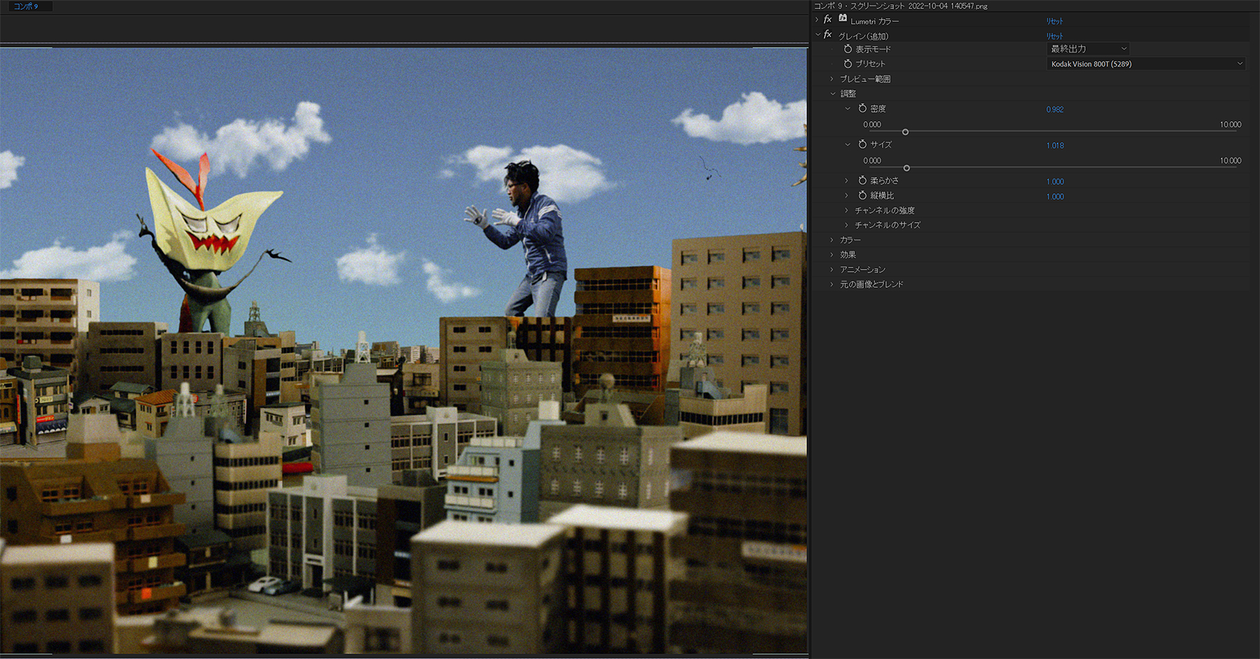Image resolution: width=1260 pixels, height=659 pixels.
Task: Click the 柔らかさ stopwatch icon
Action: pyautogui.click(x=862, y=181)
